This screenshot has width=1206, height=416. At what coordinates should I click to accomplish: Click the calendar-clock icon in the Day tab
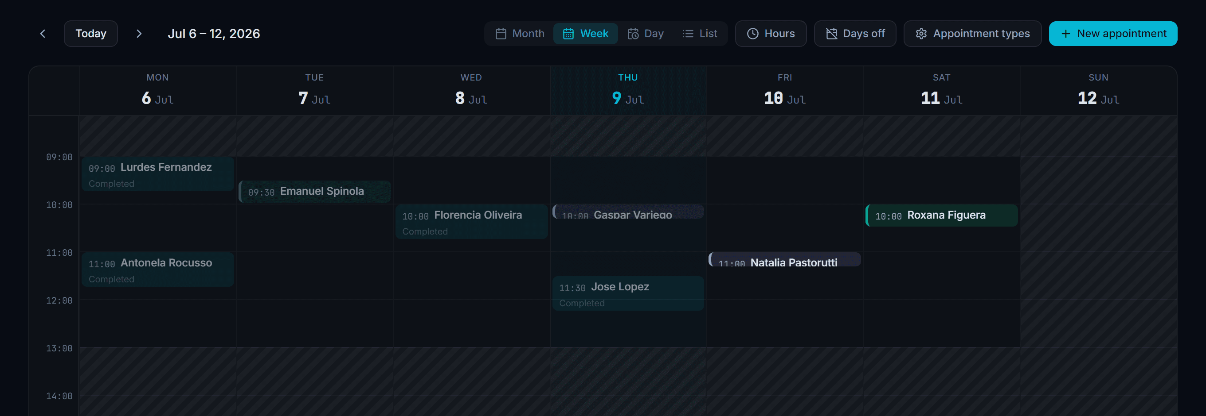pos(633,34)
